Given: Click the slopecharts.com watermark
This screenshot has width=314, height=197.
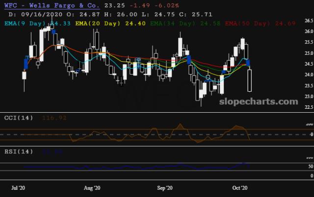Looking at the screenshot, I should (259, 101).
